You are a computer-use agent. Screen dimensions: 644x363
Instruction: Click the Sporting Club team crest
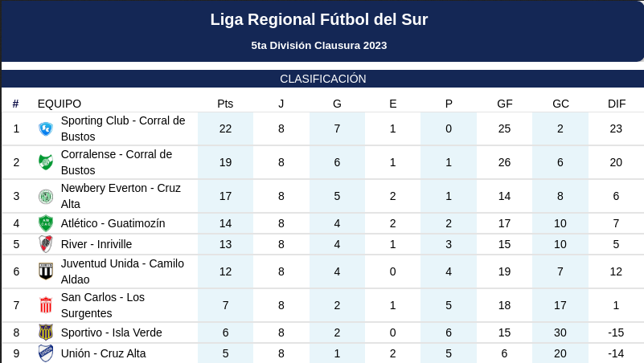click(x=46, y=128)
